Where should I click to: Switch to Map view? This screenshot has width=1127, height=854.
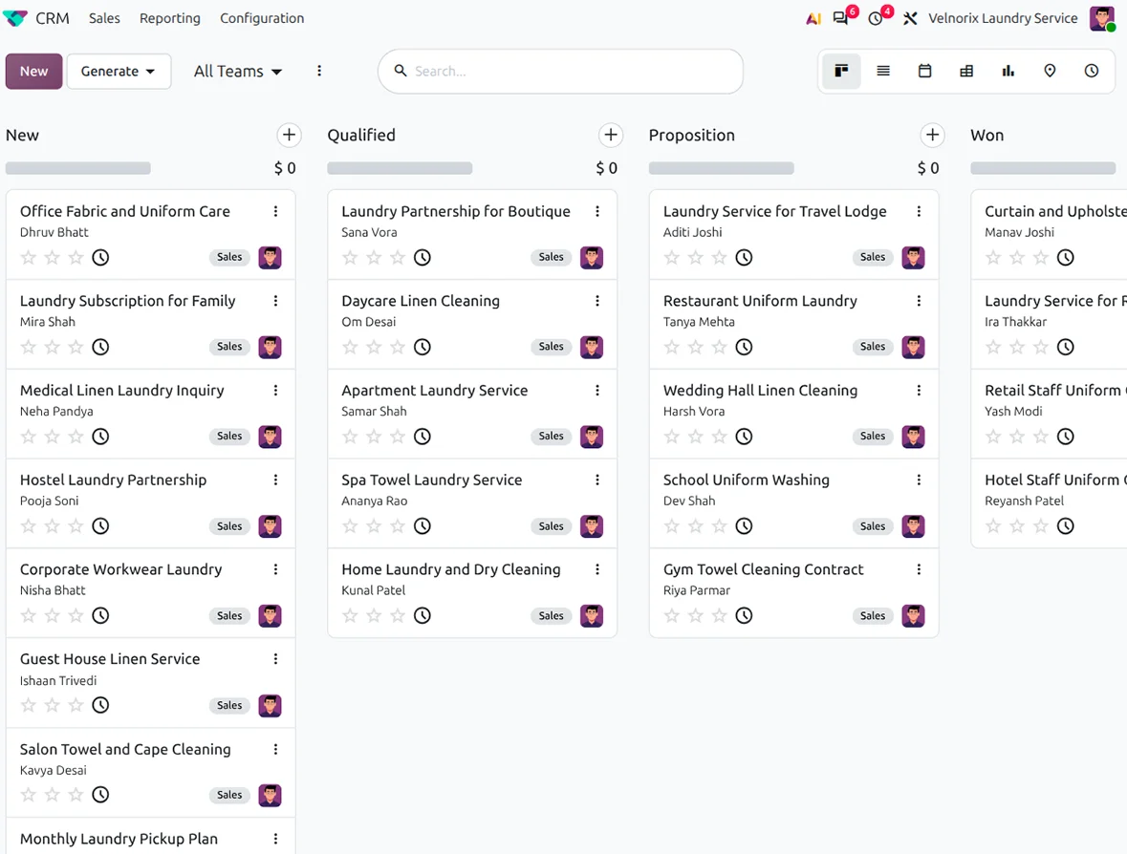[1051, 71]
